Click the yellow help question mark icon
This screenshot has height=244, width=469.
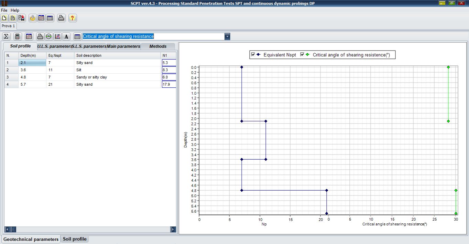pos(72,18)
